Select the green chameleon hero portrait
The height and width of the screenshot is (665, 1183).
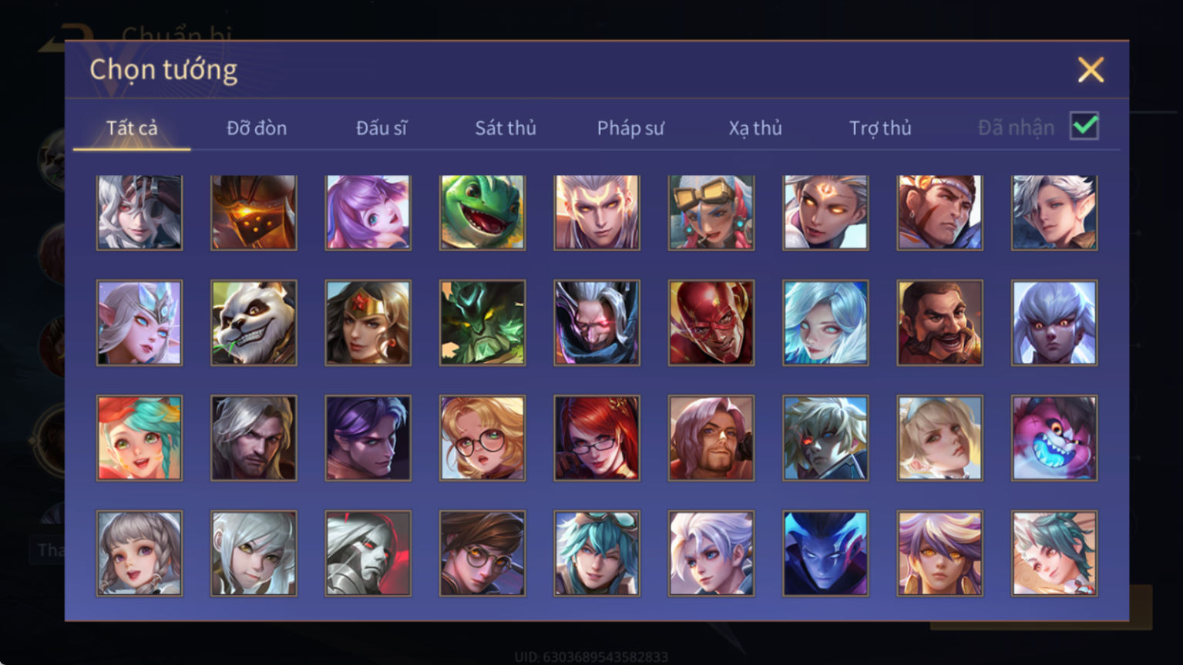tap(482, 213)
